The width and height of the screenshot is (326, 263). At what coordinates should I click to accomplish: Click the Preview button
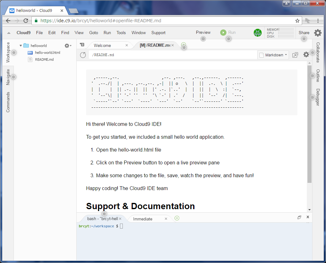coord(203,33)
